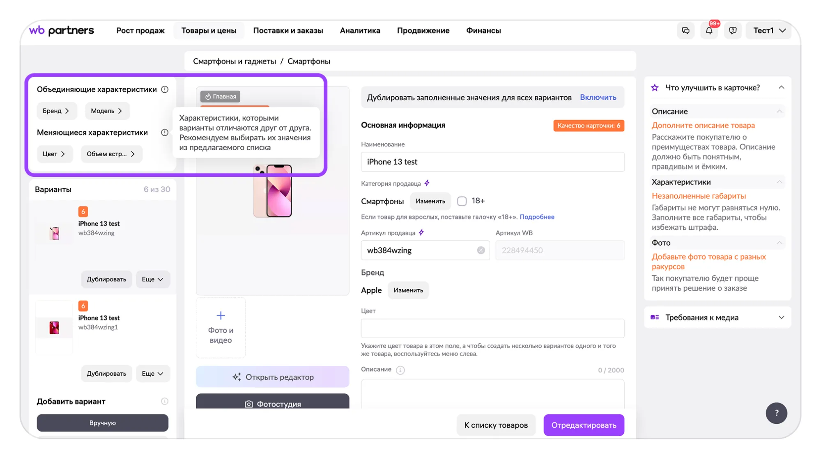Open the feedback question icon in header
Viewport: 821px width, 459px height.
point(733,30)
